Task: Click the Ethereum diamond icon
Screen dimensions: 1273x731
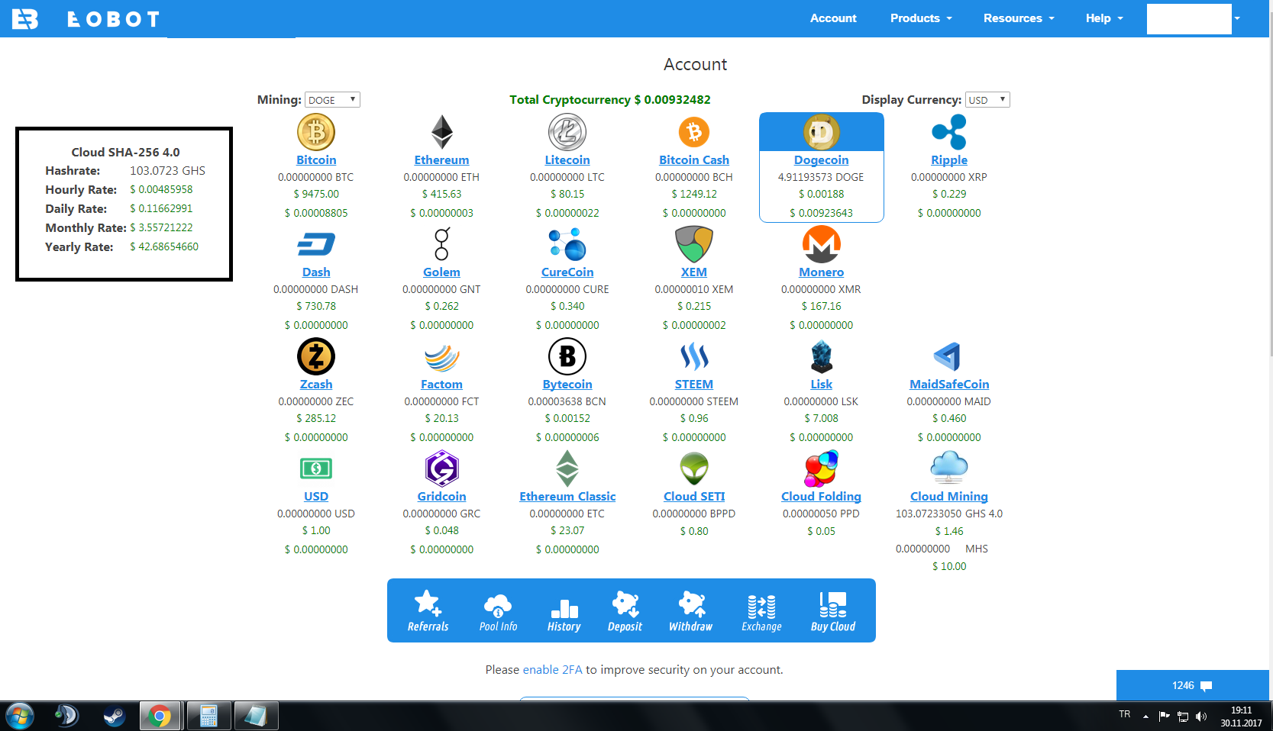Action: (x=442, y=132)
